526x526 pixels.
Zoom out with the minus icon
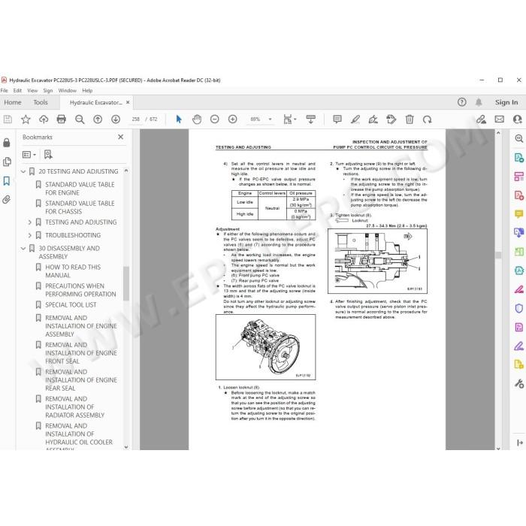click(215, 119)
